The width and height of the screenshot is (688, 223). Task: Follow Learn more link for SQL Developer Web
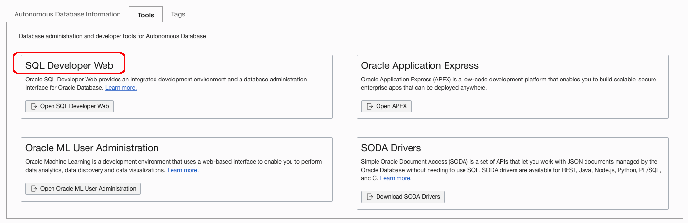[121, 88]
